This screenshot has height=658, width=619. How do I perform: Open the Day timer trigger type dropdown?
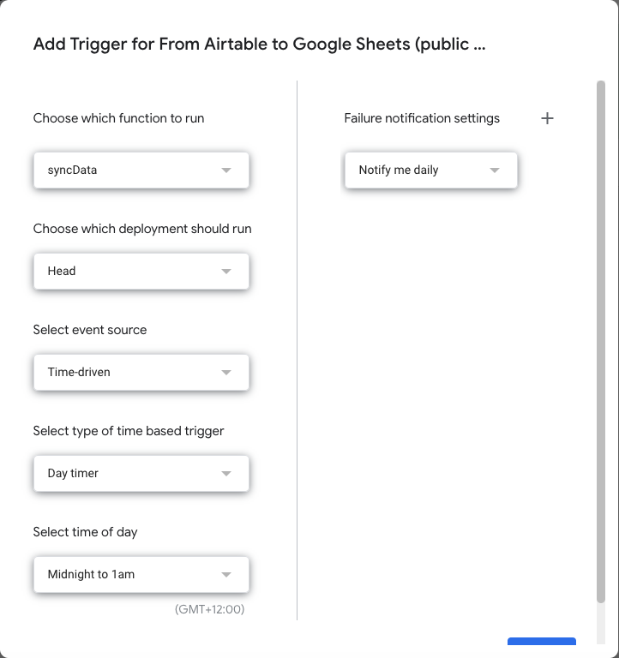tap(141, 474)
